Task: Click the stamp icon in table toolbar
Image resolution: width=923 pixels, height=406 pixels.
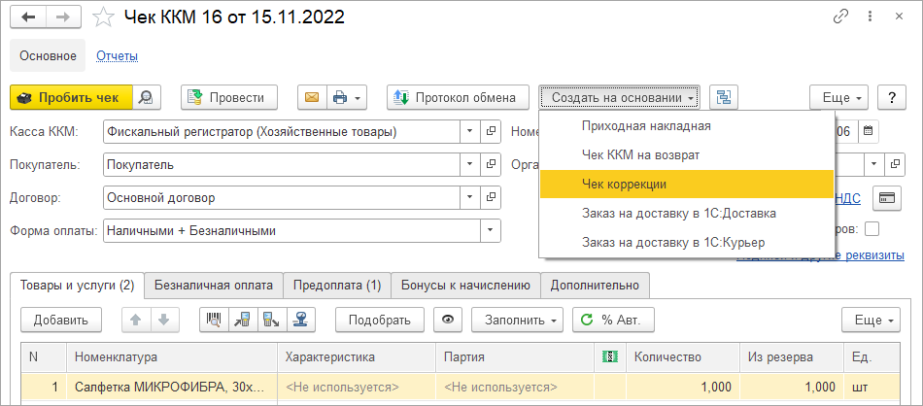Action: point(301,320)
